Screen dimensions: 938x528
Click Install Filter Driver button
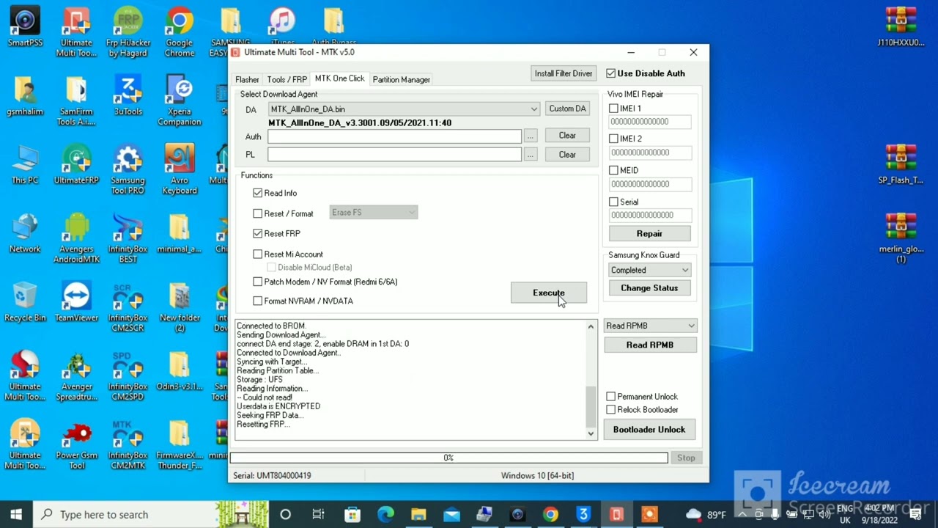tap(563, 73)
